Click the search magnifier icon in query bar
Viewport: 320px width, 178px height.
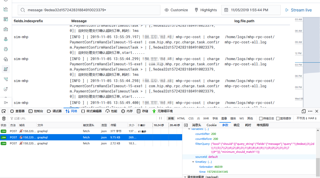(23, 10)
